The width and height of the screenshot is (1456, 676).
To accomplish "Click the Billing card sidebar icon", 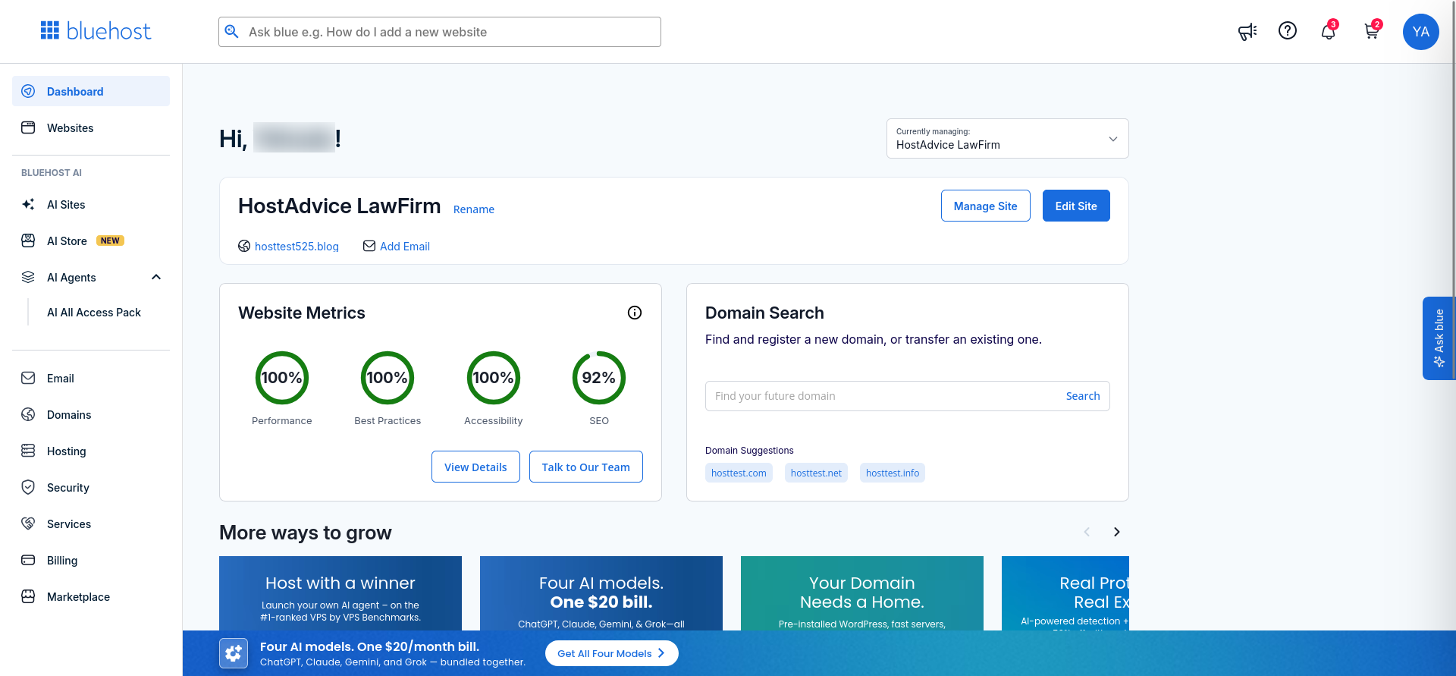I will click(28, 560).
